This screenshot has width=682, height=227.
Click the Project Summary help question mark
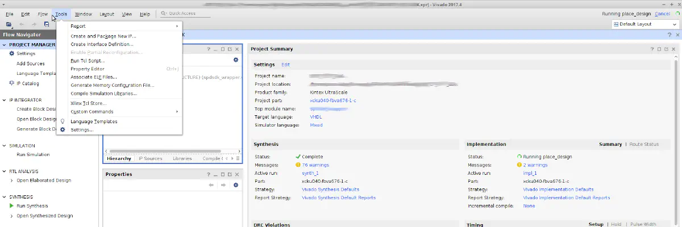[652, 49]
